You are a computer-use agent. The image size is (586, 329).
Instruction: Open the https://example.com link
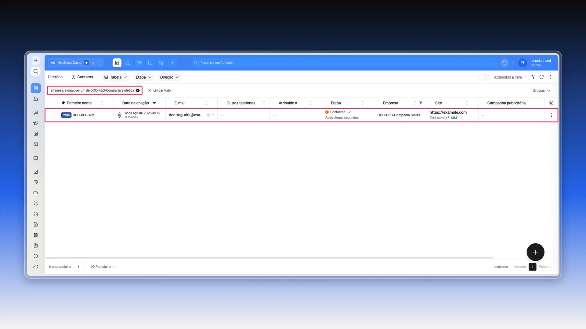coord(448,112)
